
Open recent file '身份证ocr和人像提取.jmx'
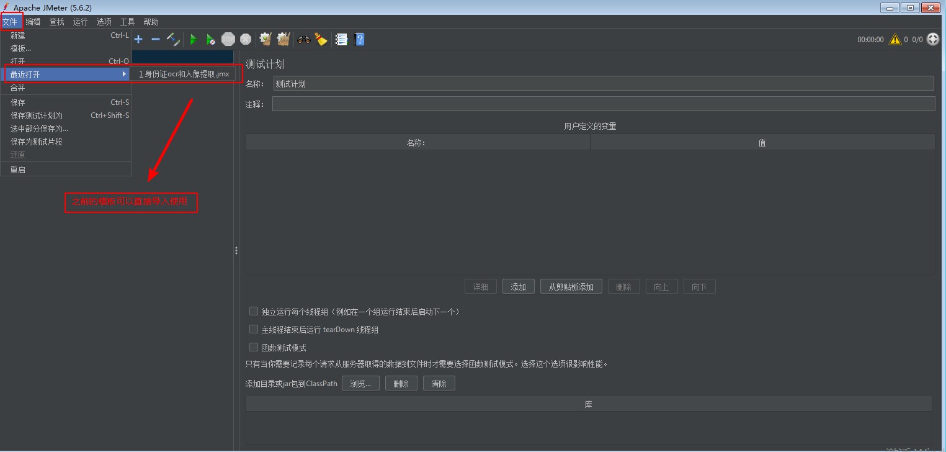(x=184, y=74)
